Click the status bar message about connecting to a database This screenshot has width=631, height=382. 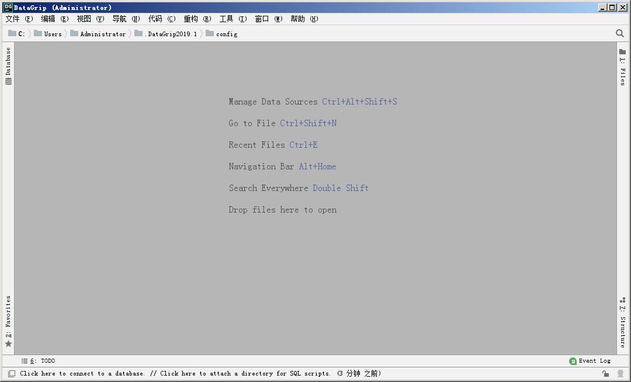point(200,374)
